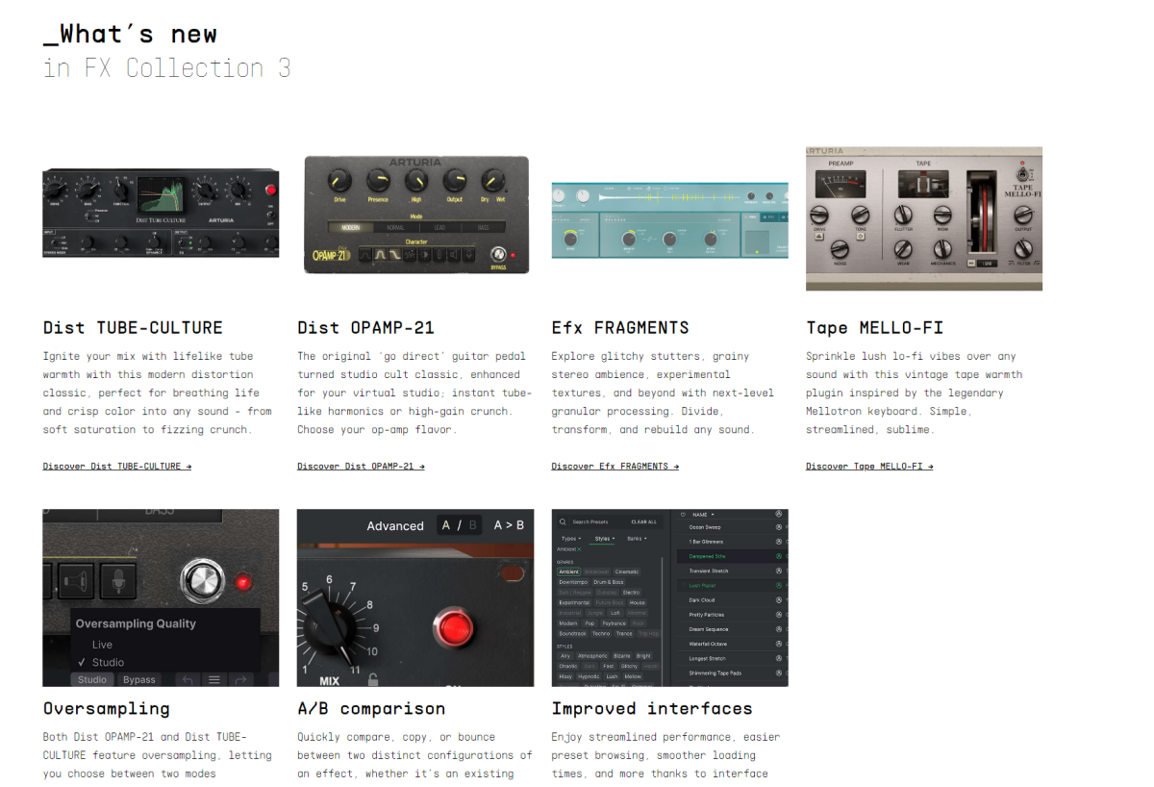Select the green Lush Planet preset

(702, 586)
